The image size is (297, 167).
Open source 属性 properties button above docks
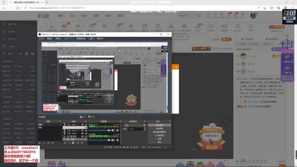click(83, 117)
